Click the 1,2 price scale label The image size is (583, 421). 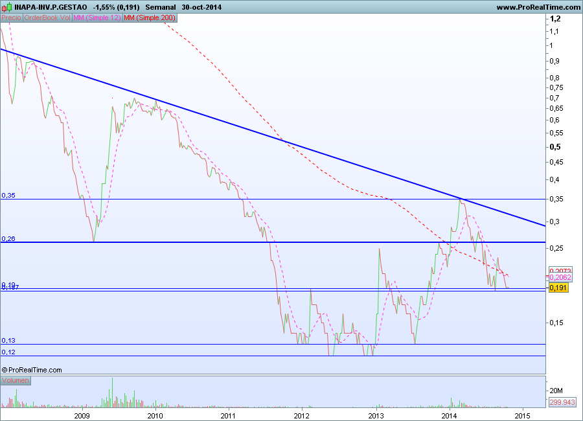point(555,19)
